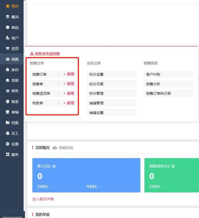Click the 商品 product box icon
Image resolution: width=199 pixels, height=218 pixels.
click(8, 27)
